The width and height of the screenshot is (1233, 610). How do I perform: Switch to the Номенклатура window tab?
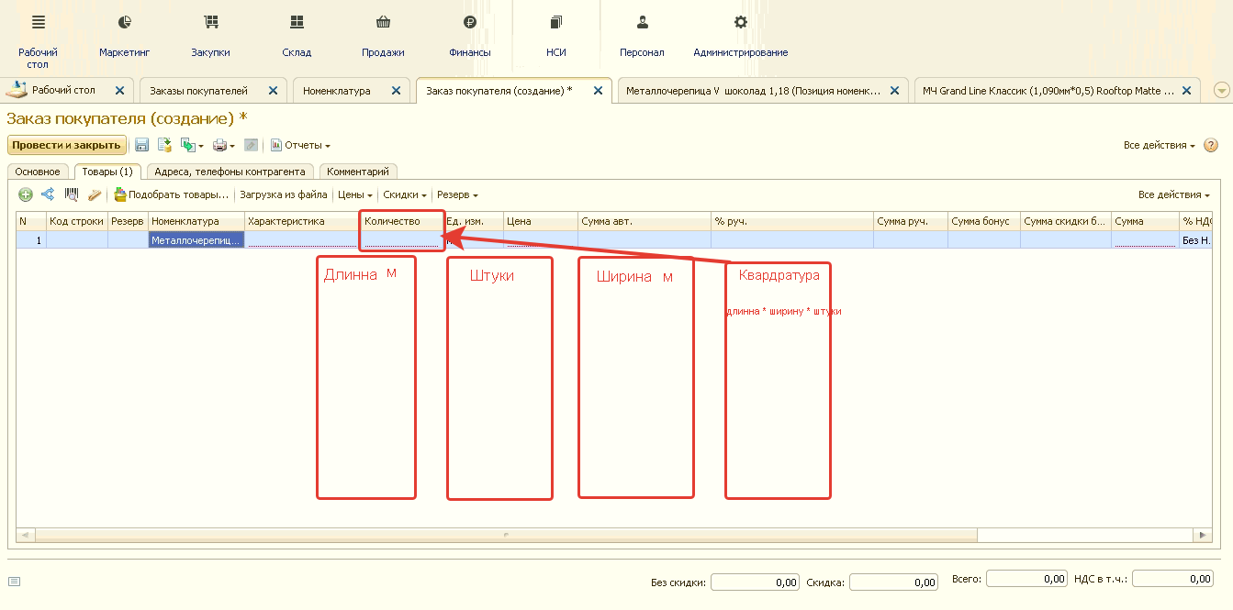[x=337, y=91]
